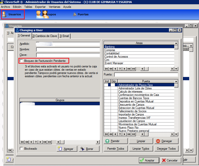Enable Bloqueo de Facturación Pendiente checkbox
Image resolution: width=199 pixels, height=166 pixels.
click(21, 61)
